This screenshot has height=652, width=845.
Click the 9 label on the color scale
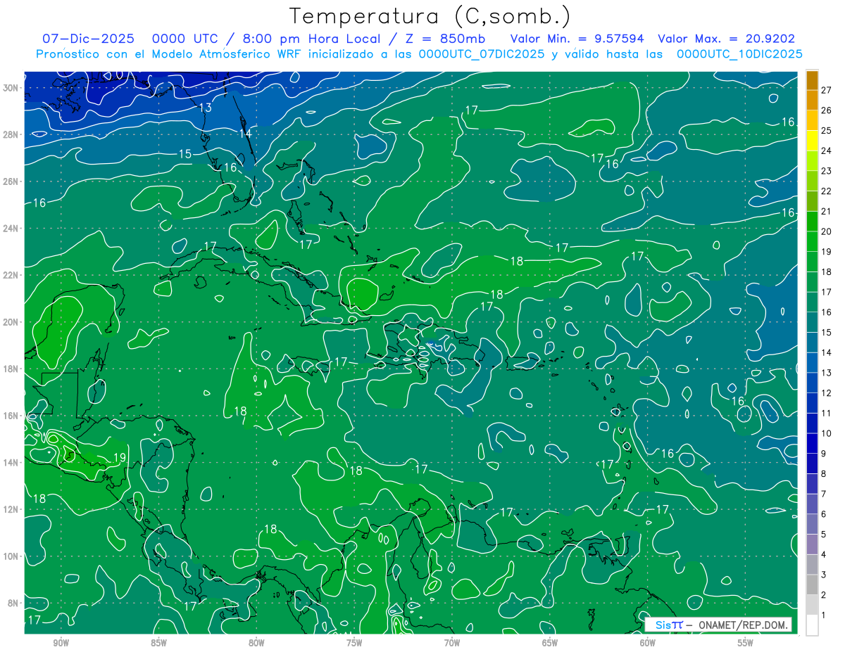pos(824,454)
